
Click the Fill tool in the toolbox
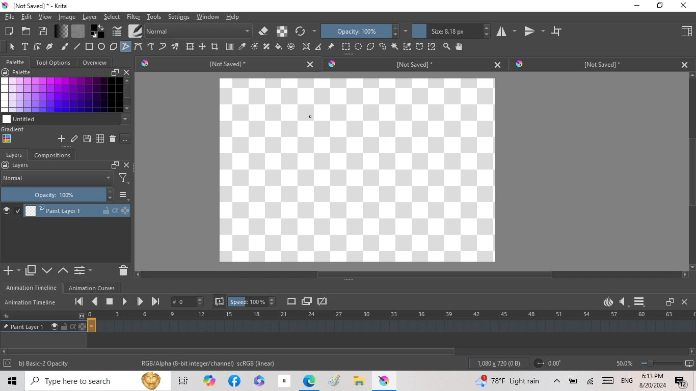278,46
